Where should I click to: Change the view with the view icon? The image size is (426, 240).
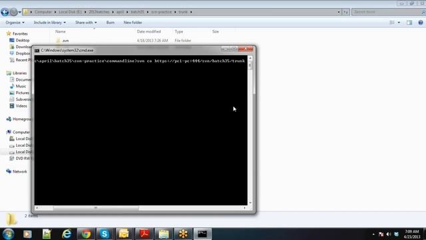click(392, 23)
